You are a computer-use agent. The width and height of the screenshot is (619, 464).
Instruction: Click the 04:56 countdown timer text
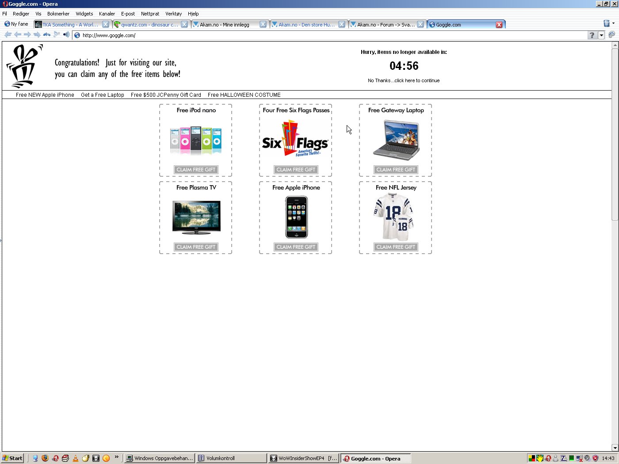click(x=404, y=66)
